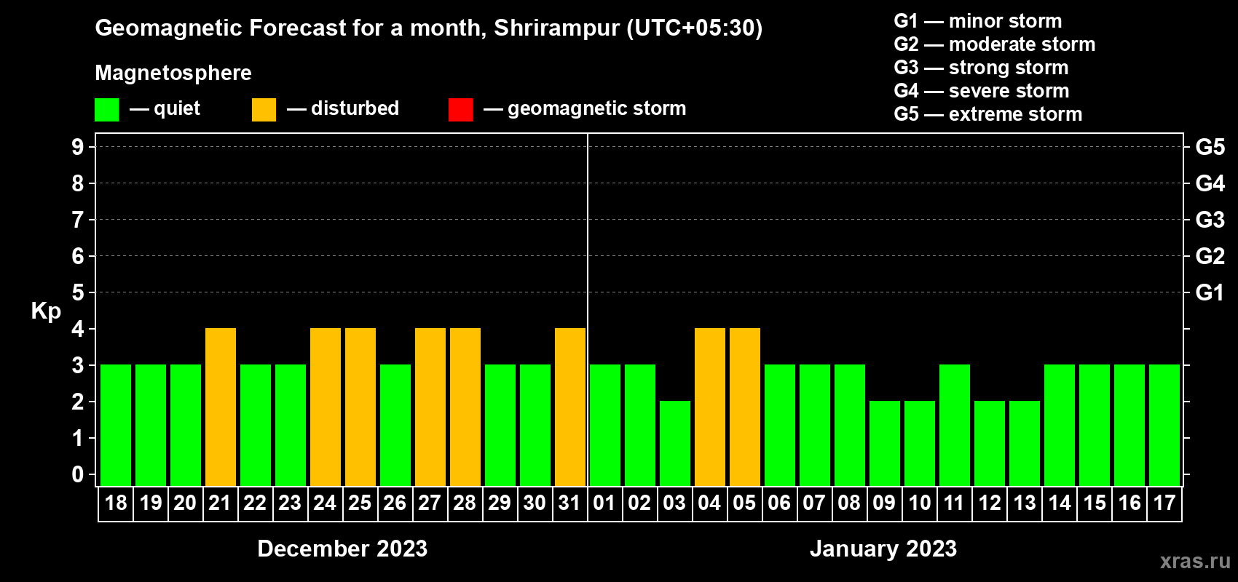Click the G2 label on right axis
This screenshot has width=1238, height=582.
tap(1210, 256)
